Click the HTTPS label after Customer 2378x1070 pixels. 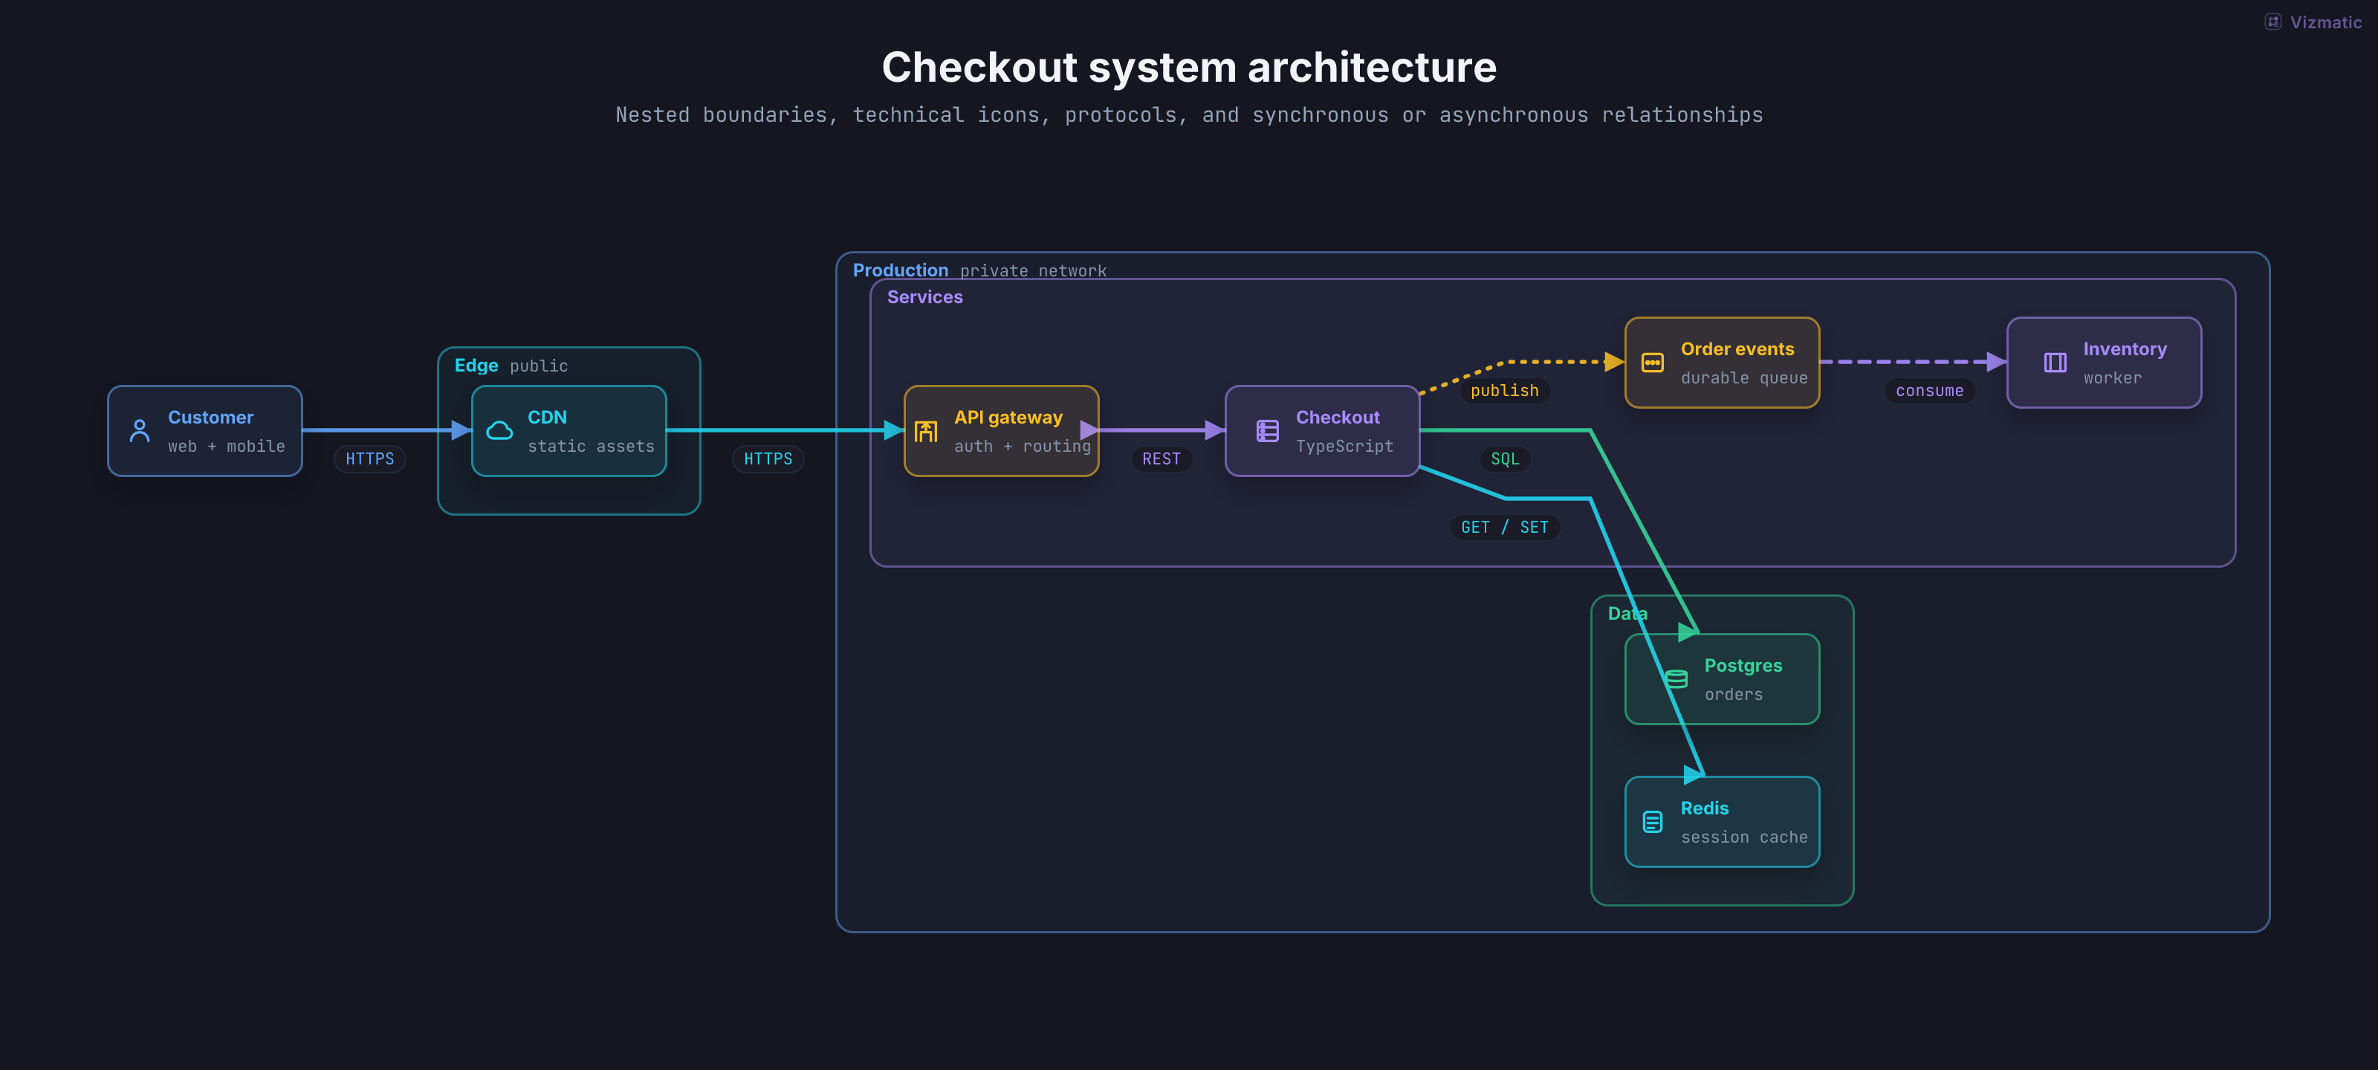tap(369, 458)
